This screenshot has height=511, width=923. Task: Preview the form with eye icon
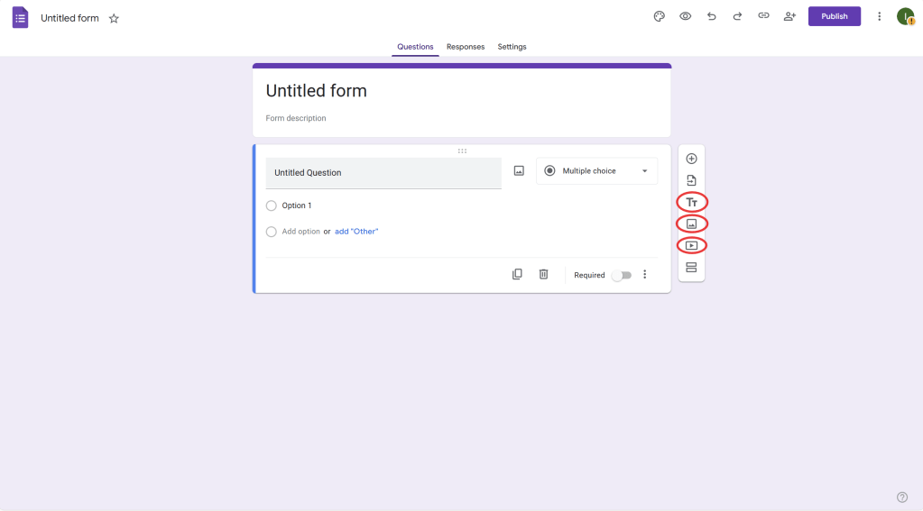tap(685, 16)
